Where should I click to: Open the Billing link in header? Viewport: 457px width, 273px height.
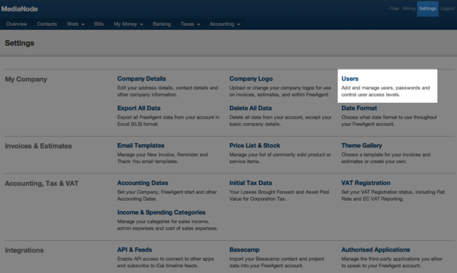pos(409,9)
